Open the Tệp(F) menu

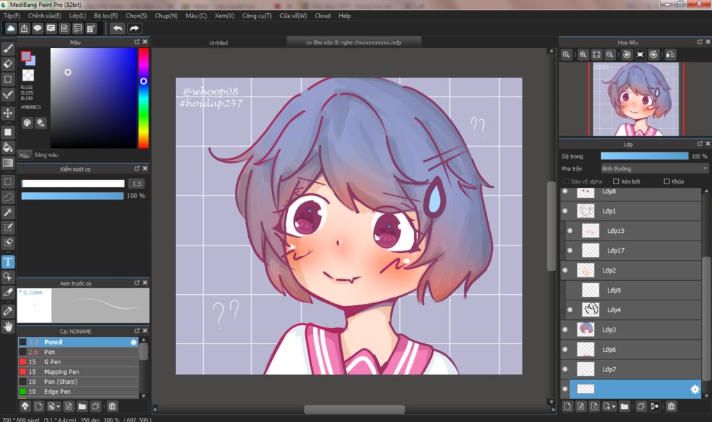pos(12,15)
